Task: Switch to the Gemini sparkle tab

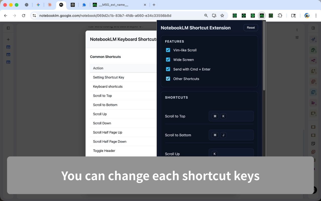Action: tap(38, 5)
